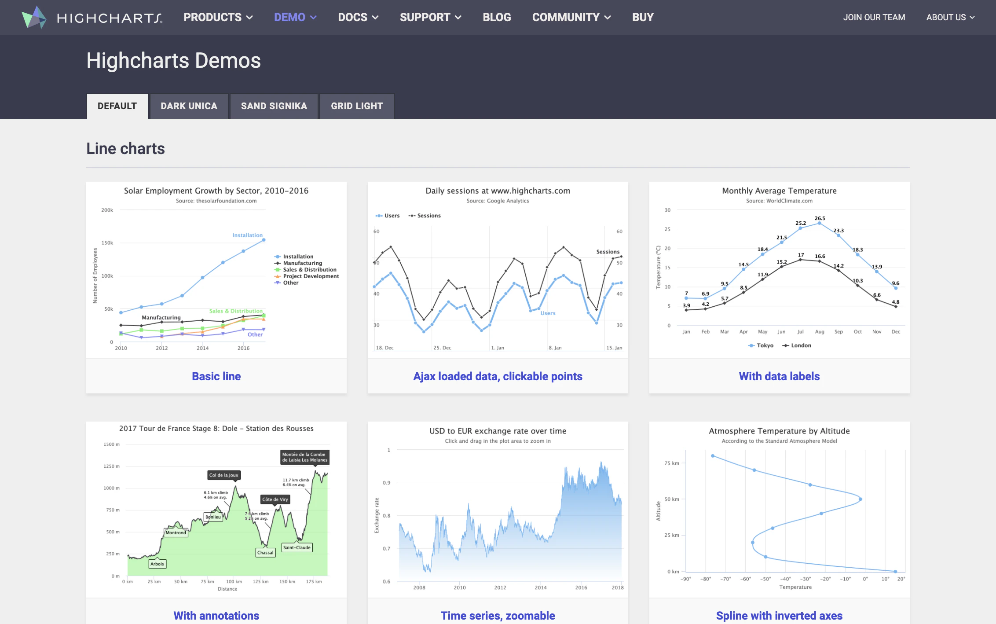Select the Default theme tab

[117, 106]
